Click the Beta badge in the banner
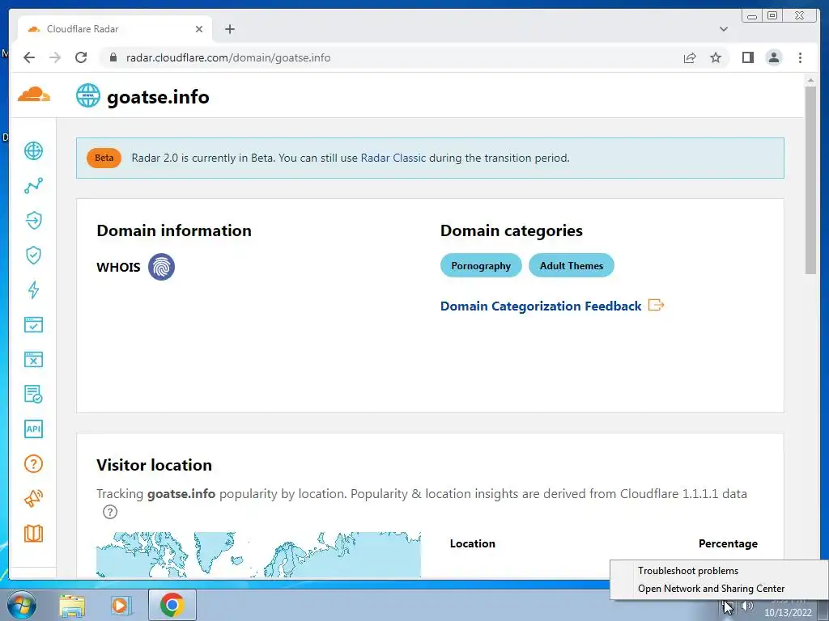 (x=104, y=158)
